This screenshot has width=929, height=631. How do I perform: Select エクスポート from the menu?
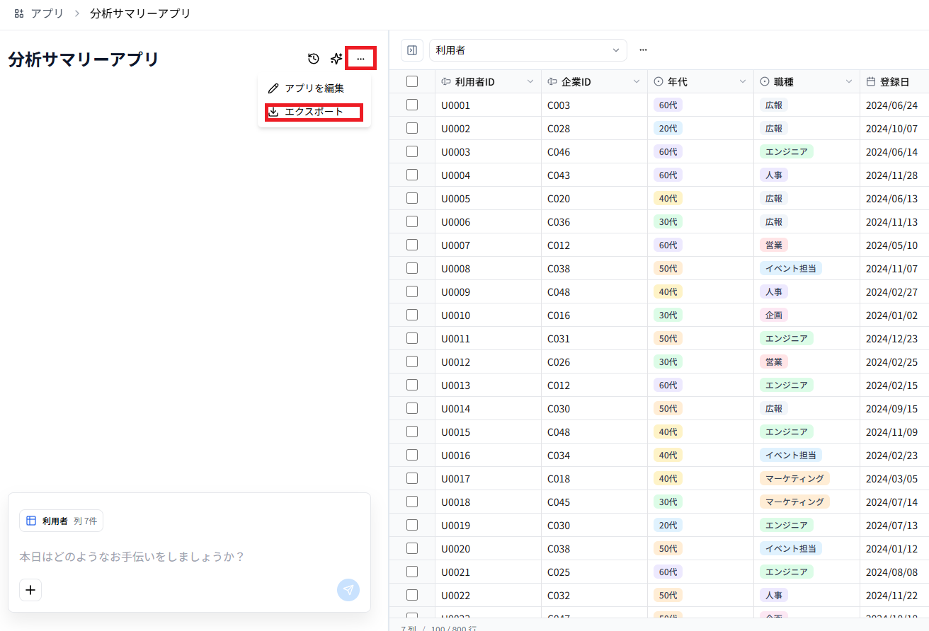pyautogui.click(x=314, y=112)
